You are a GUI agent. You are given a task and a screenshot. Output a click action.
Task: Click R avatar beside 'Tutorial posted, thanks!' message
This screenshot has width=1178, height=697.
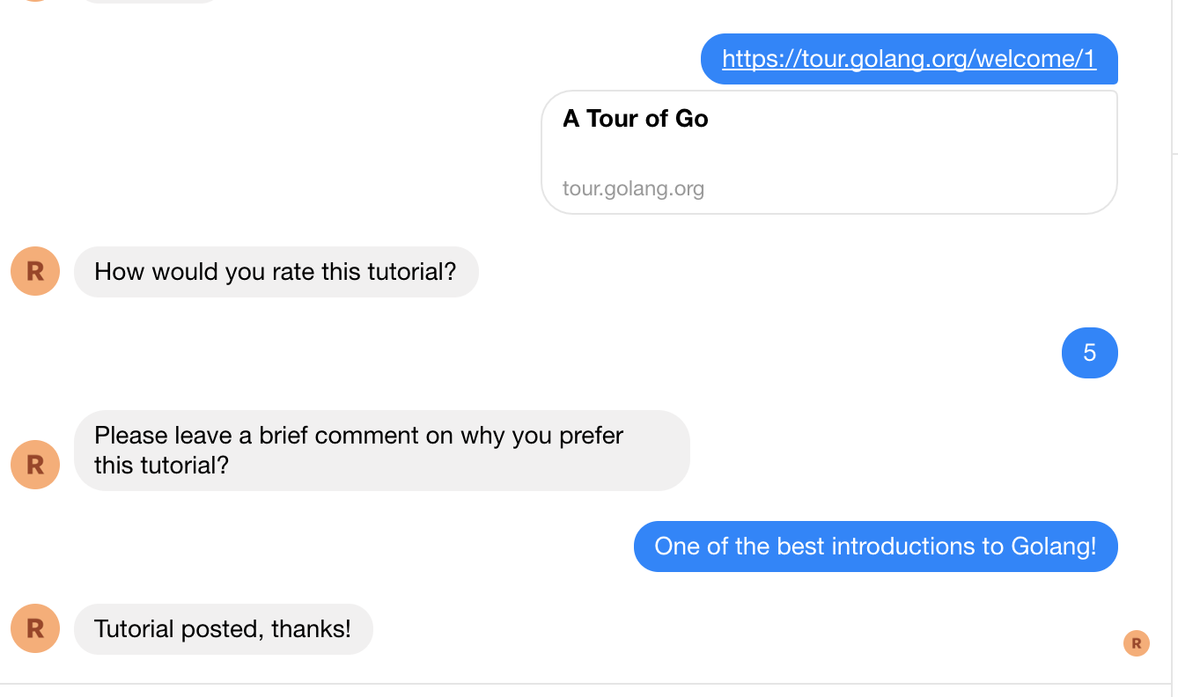click(35, 628)
